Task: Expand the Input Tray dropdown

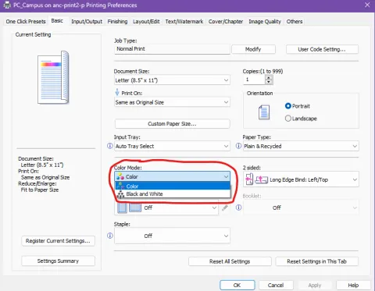Action: (x=172, y=146)
